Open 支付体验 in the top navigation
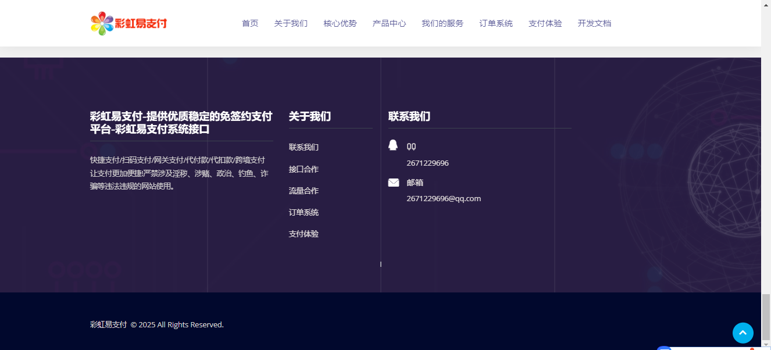 (545, 23)
